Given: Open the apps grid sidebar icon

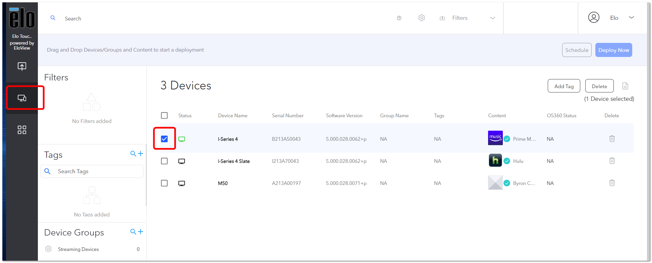Looking at the screenshot, I should click(22, 130).
